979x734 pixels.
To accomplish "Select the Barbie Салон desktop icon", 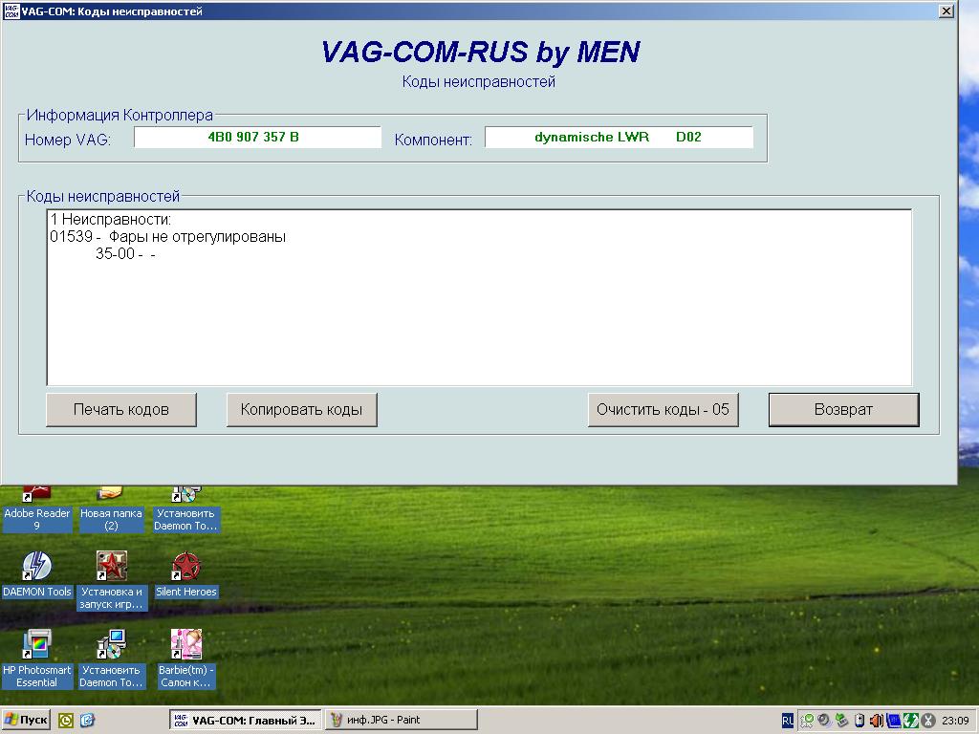I will coord(185,646).
